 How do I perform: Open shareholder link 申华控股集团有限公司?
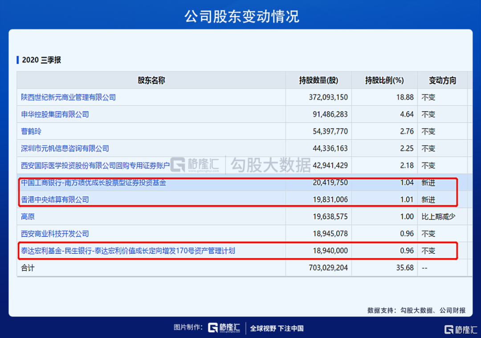point(55,114)
